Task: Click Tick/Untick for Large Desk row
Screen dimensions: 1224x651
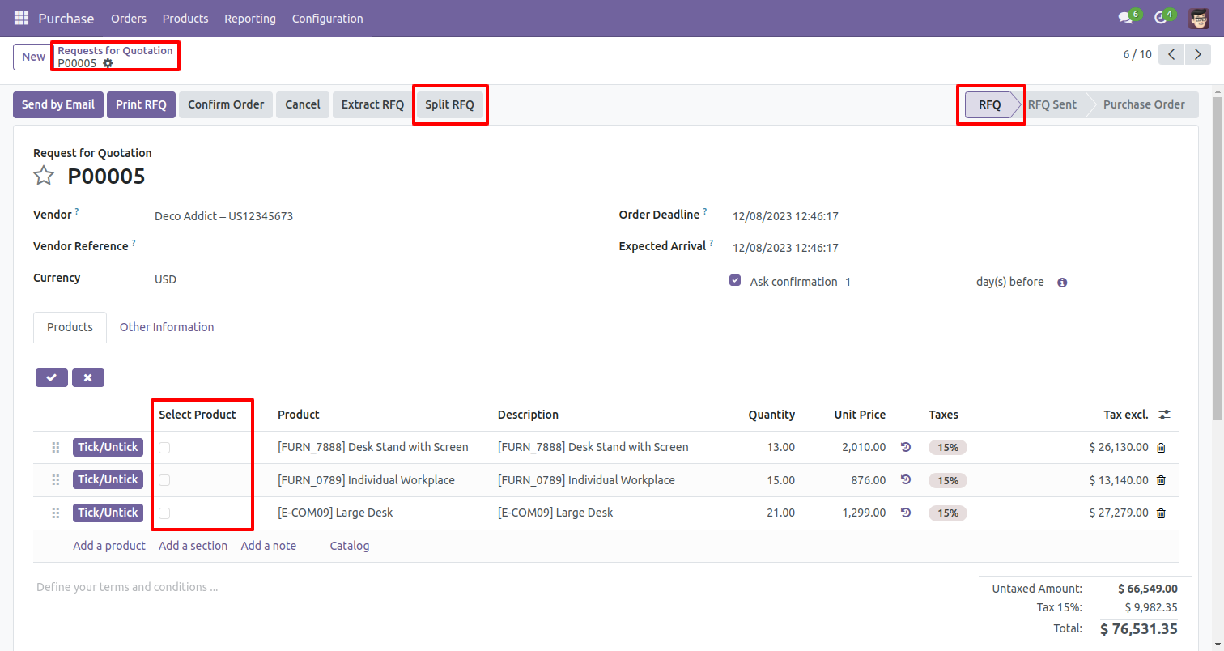Action: (x=108, y=513)
